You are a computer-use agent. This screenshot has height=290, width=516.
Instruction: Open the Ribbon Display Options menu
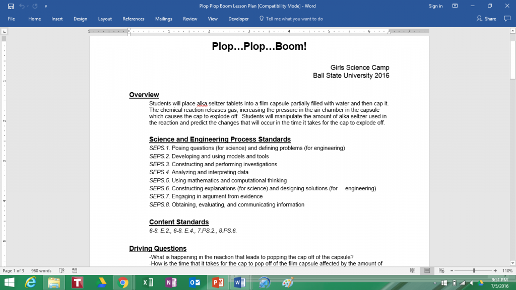[455, 6]
